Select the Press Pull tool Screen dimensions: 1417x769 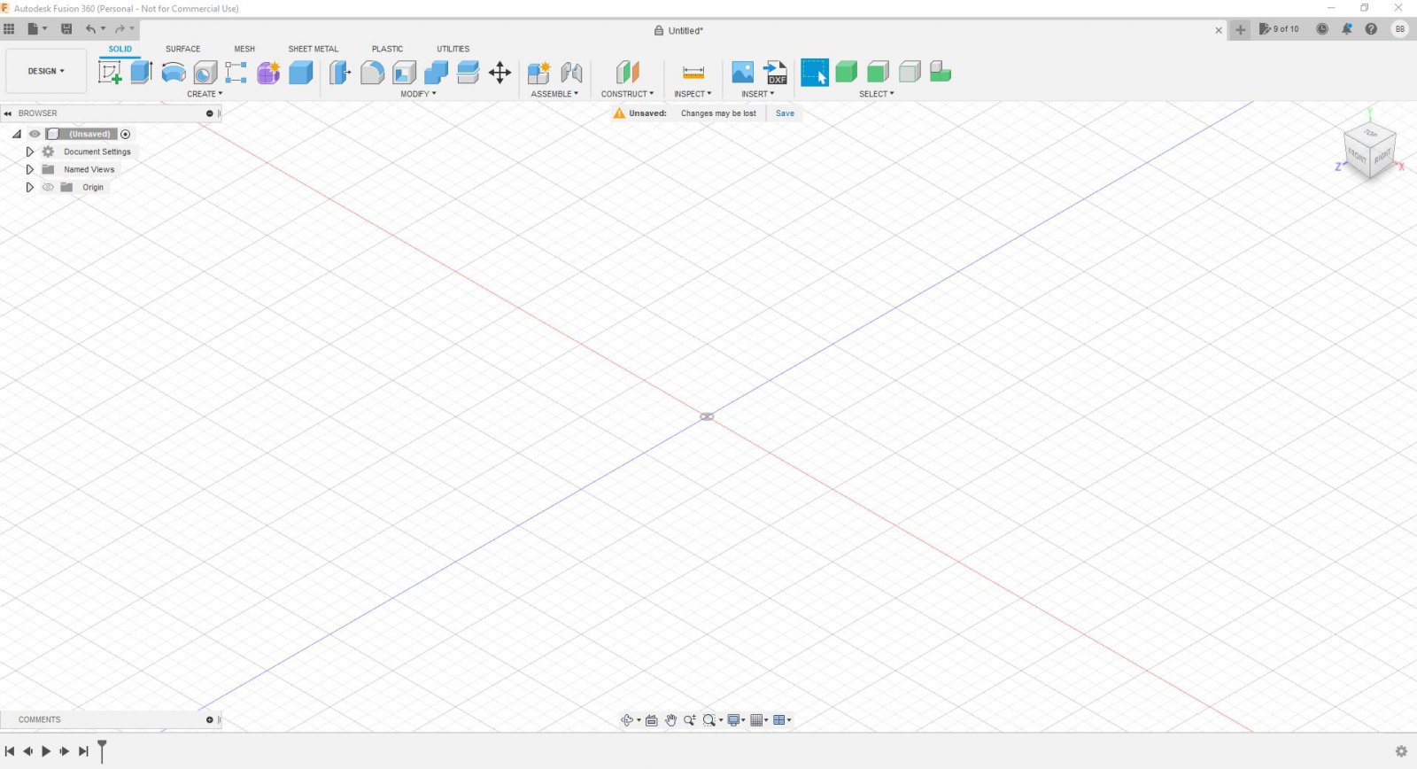pos(340,73)
